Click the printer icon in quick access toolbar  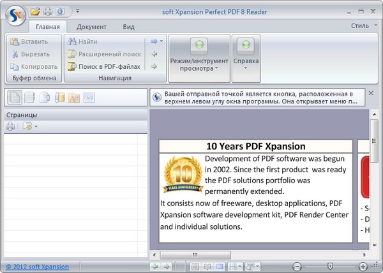48,11
